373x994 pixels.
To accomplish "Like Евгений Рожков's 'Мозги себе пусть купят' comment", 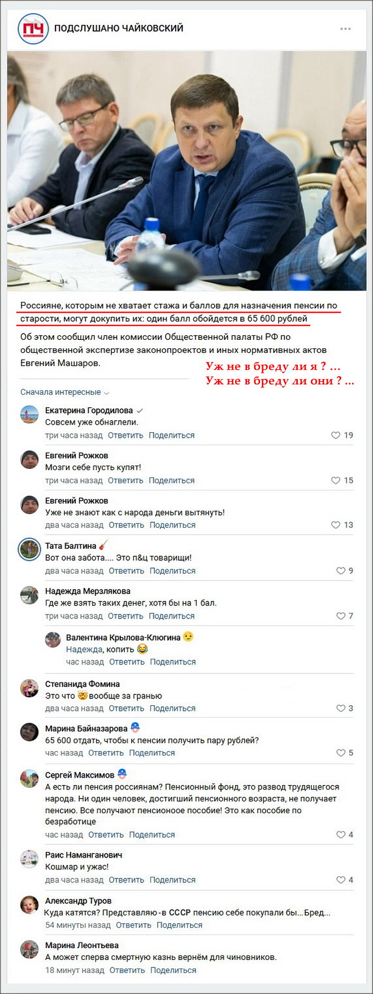I will click(336, 480).
